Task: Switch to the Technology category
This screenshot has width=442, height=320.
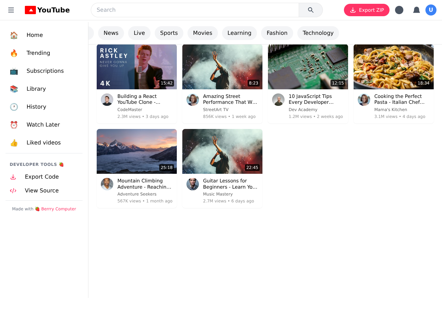Action: click(x=318, y=33)
